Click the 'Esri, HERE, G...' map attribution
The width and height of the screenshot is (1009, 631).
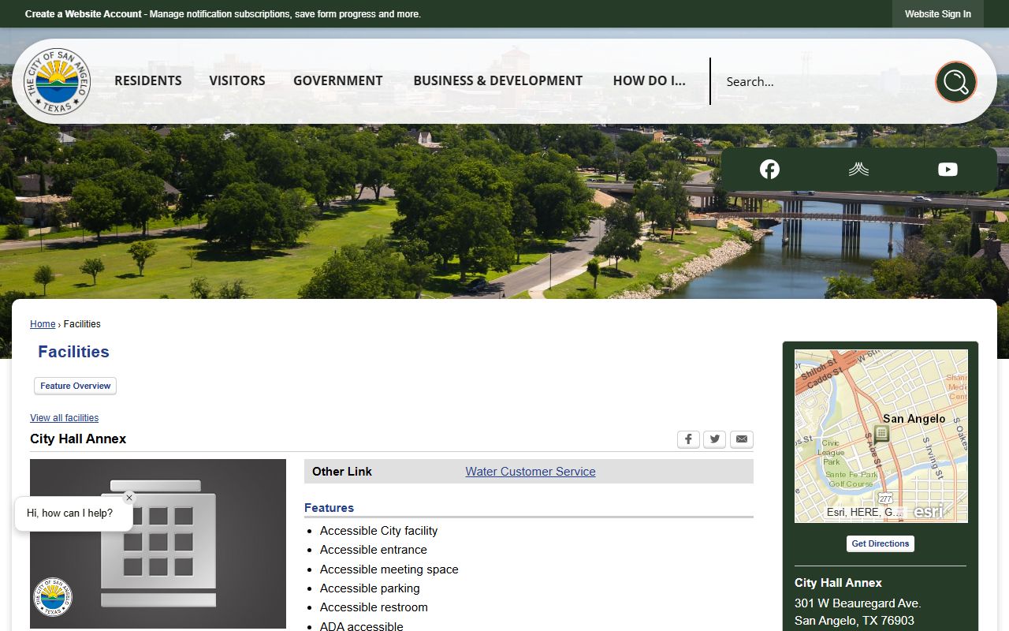point(864,512)
